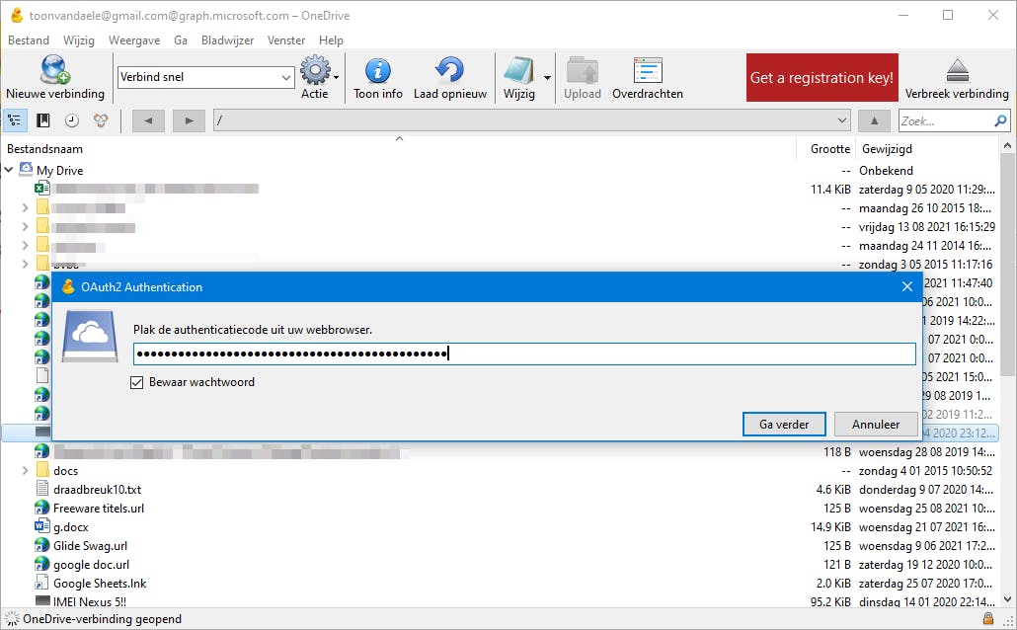
Task: Click the text file icon beside draadbreuk10.txt
Action: click(x=42, y=489)
